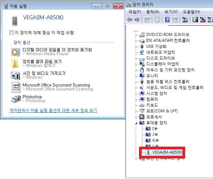Select 키보드 tree label
Image resolution: width=213 pixels, height=179 pixels.
click(152, 105)
